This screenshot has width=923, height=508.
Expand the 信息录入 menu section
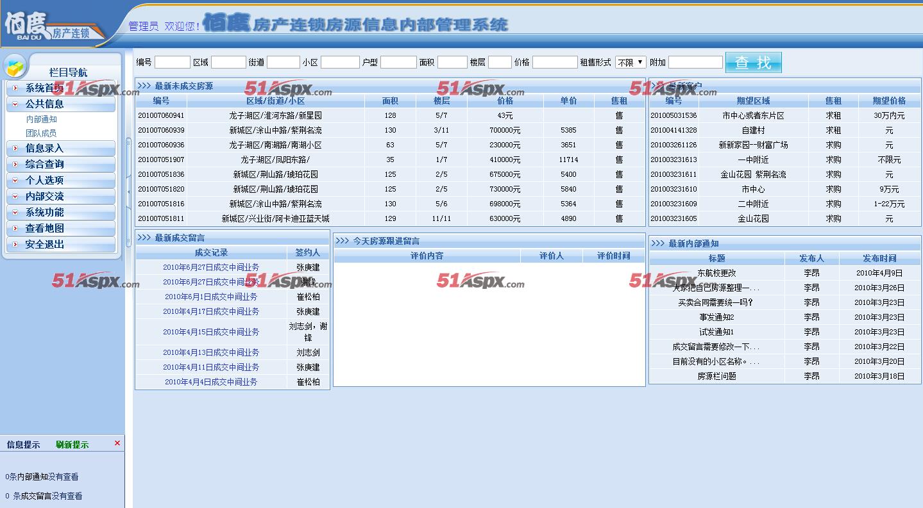click(x=44, y=149)
